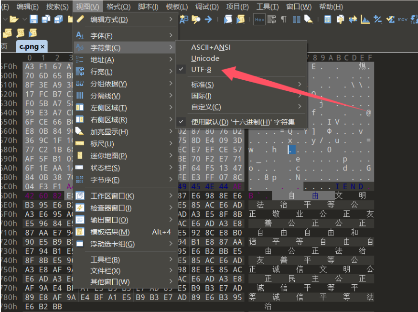Click the Save All stacked floppies icon
418x312 pixels.
coord(58,19)
